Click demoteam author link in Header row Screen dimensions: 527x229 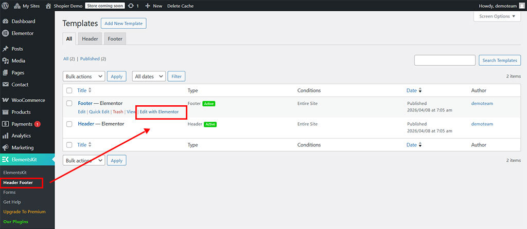point(482,124)
